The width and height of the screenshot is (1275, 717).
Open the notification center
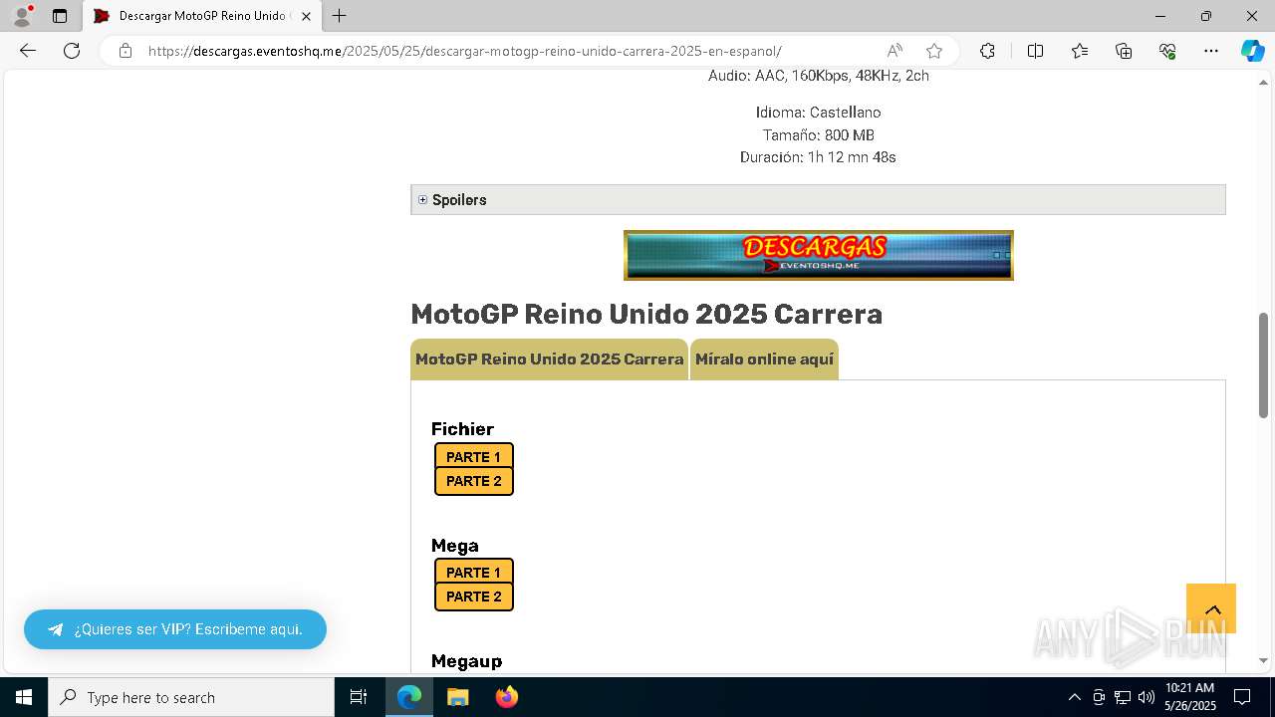[x=1242, y=697]
